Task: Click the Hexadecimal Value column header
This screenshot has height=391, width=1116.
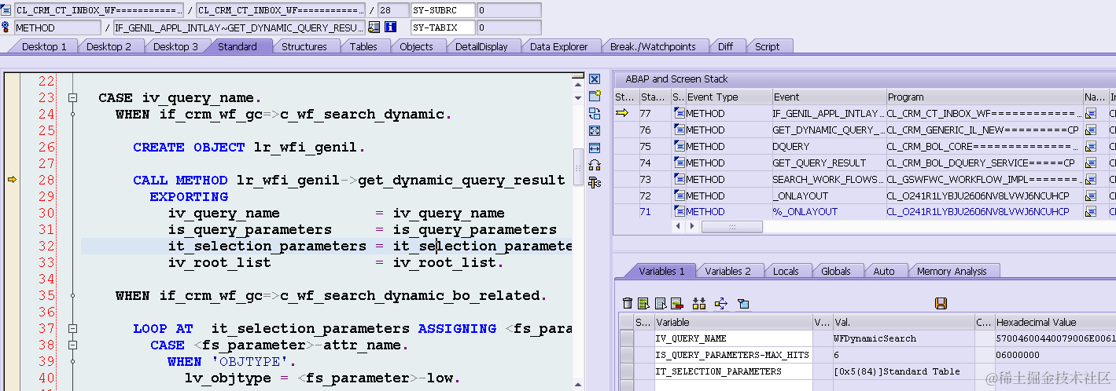Action: 1055,322
